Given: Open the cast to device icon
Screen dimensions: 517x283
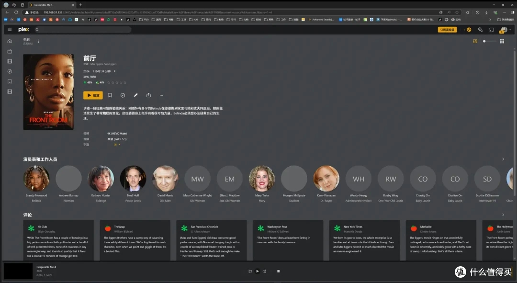Looking at the screenshot, I should (x=492, y=30).
